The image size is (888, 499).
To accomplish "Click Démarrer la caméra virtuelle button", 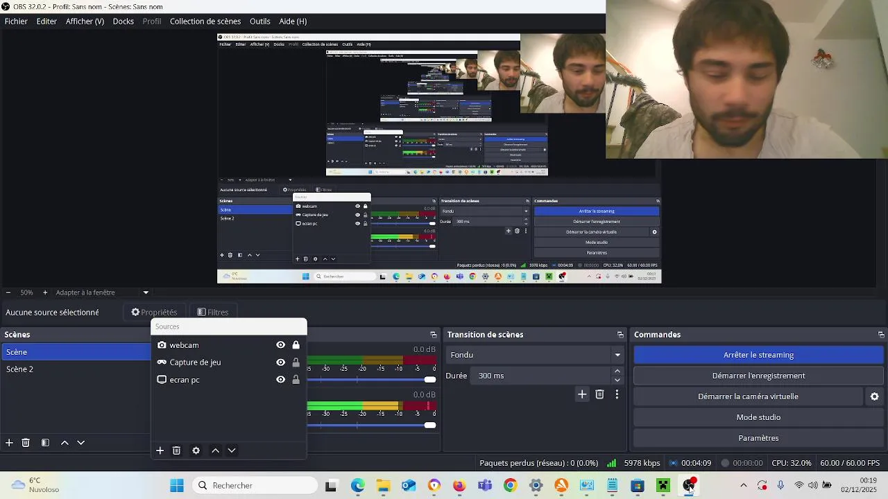I will tap(748, 396).
